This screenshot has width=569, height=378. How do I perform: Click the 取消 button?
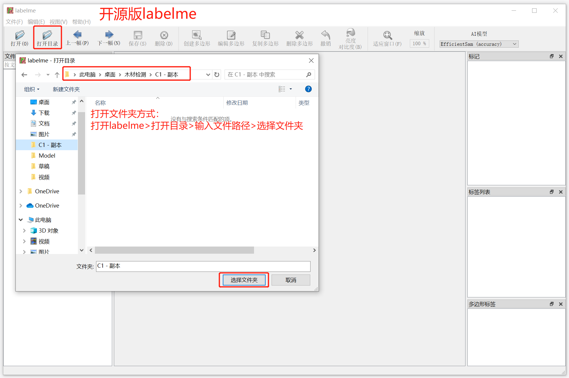pyautogui.click(x=291, y=280)
